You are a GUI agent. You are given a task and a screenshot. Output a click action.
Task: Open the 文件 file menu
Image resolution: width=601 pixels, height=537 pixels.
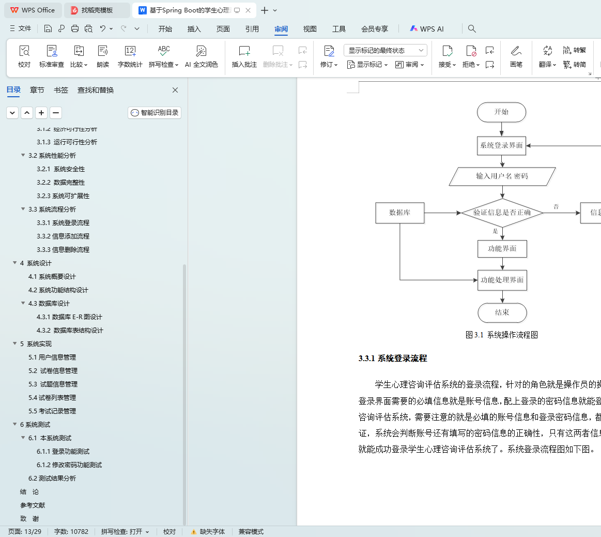[20, 29]
